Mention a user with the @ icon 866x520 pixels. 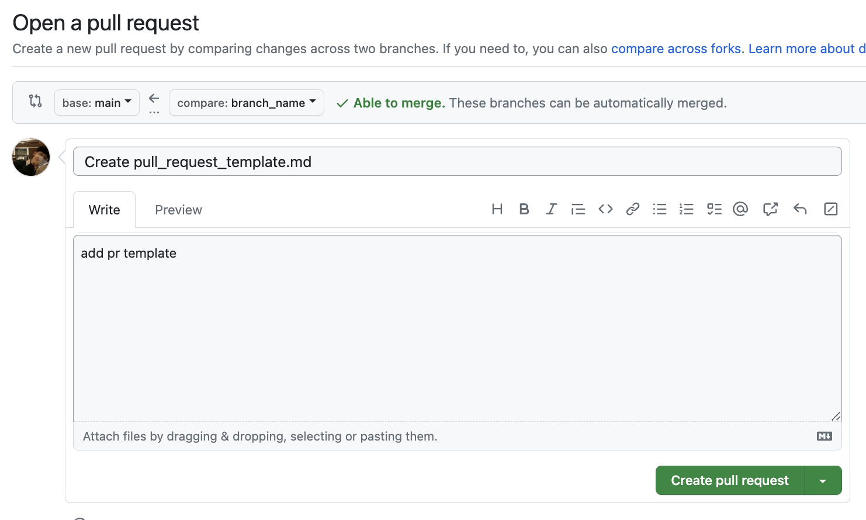point(740,209)
